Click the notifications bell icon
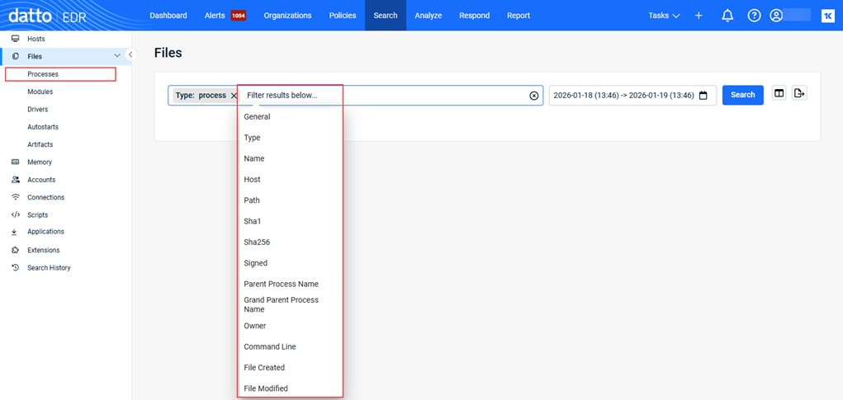Image resolution: width=843 pixels, height=400 pixels. [727, 16]
